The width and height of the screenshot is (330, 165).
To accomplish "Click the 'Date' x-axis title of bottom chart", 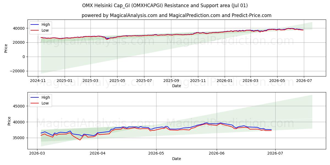I will (x=177, y=159).
